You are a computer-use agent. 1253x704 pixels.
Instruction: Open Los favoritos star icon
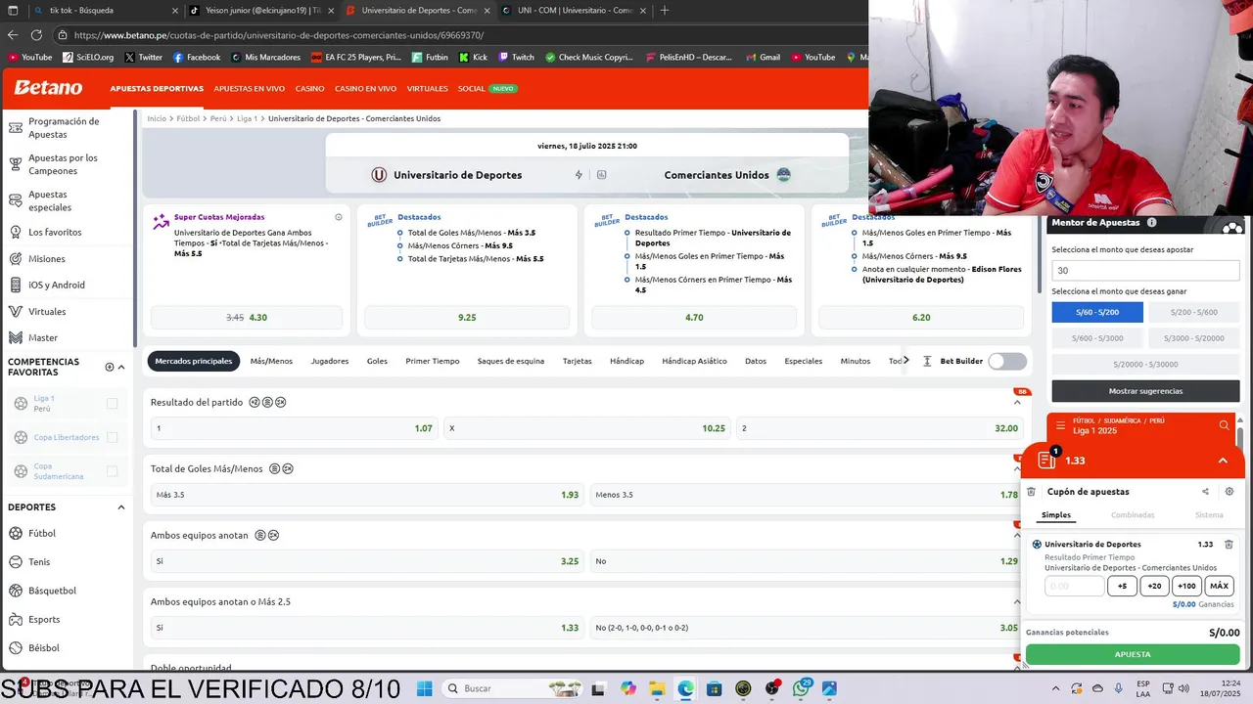pos(15,233)
